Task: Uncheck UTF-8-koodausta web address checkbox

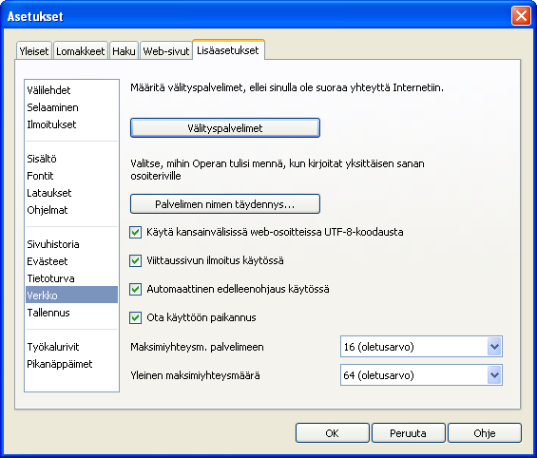Action: point(136,232)
